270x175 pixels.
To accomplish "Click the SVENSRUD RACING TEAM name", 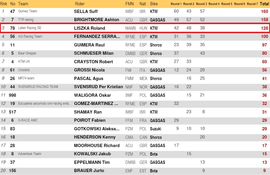I will (x=38, y=87).
